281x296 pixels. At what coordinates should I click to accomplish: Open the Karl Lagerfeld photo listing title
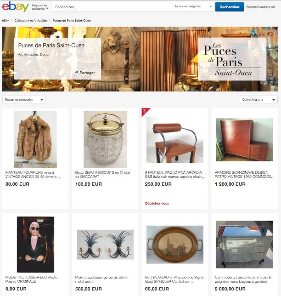31,279
